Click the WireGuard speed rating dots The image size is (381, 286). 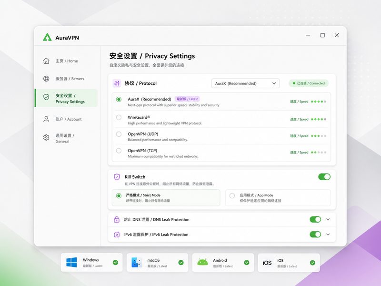click(319, 119)
